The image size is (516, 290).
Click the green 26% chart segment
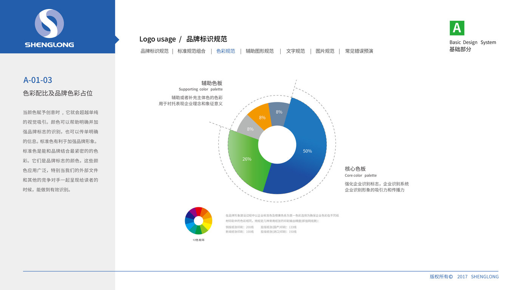pyautogui.click(x=247, y=159)
